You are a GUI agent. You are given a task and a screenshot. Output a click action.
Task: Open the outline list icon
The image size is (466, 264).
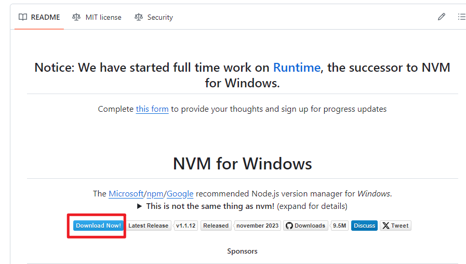click(461, 17)
